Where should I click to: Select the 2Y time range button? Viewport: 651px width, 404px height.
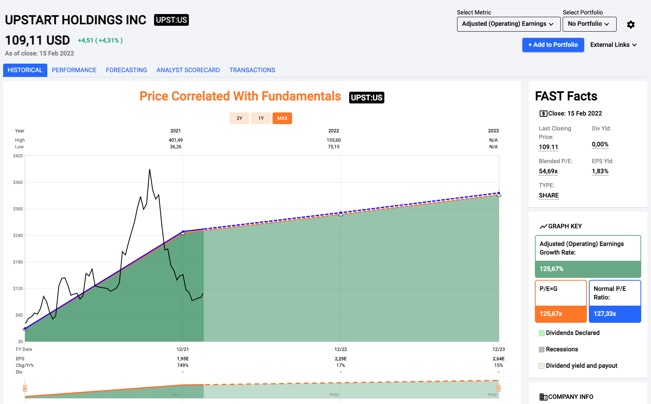(239, 118)
